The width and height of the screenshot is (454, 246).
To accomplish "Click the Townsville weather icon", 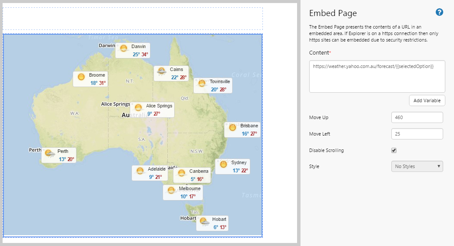I will point(202,84).
